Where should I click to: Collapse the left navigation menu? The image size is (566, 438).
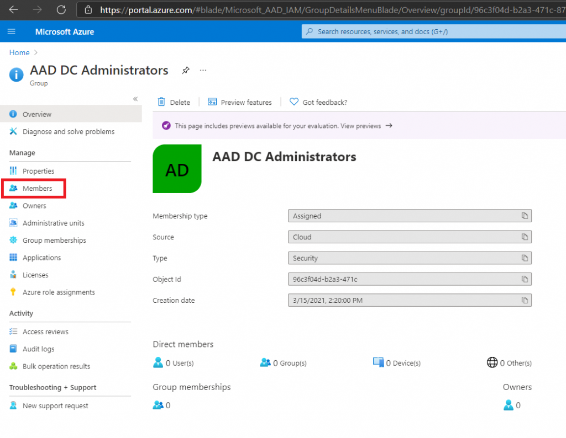pyautogui.click(x=135, y=99)
